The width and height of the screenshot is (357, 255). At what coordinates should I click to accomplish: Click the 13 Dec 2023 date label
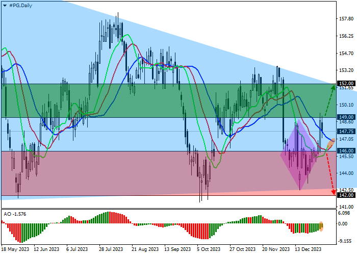tap(308, 249)
